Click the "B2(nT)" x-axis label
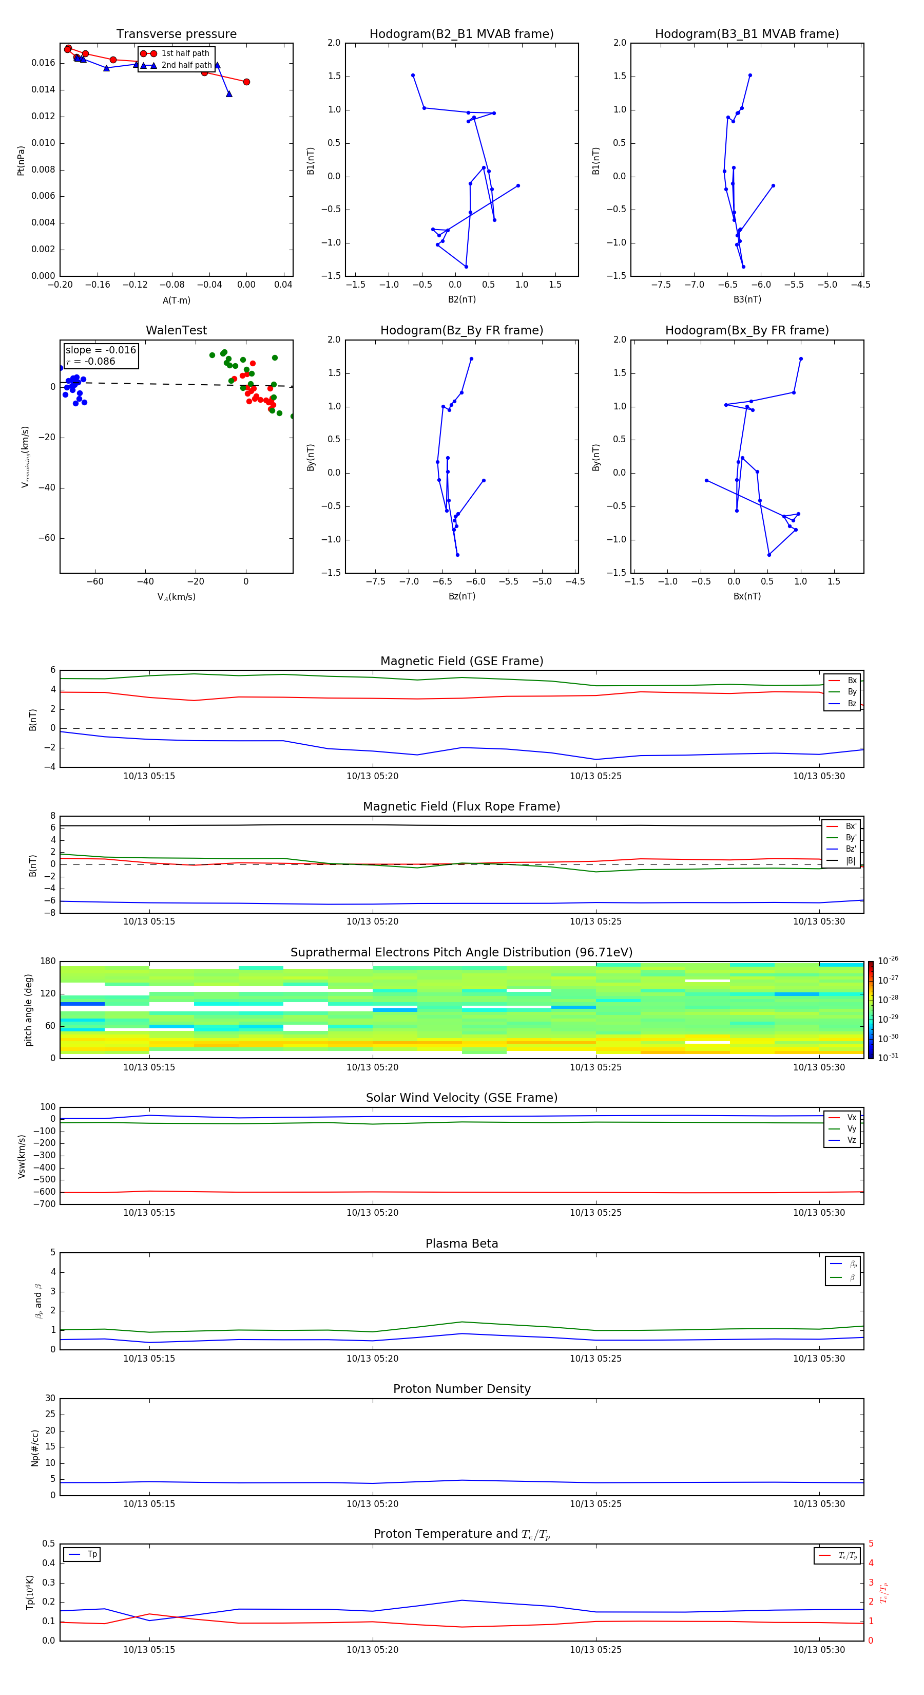 tap(461, 299)
